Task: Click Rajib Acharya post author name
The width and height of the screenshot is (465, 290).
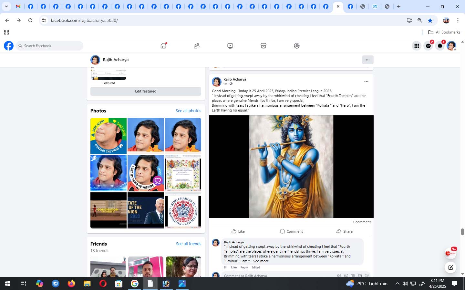Action: coord(235,79)
